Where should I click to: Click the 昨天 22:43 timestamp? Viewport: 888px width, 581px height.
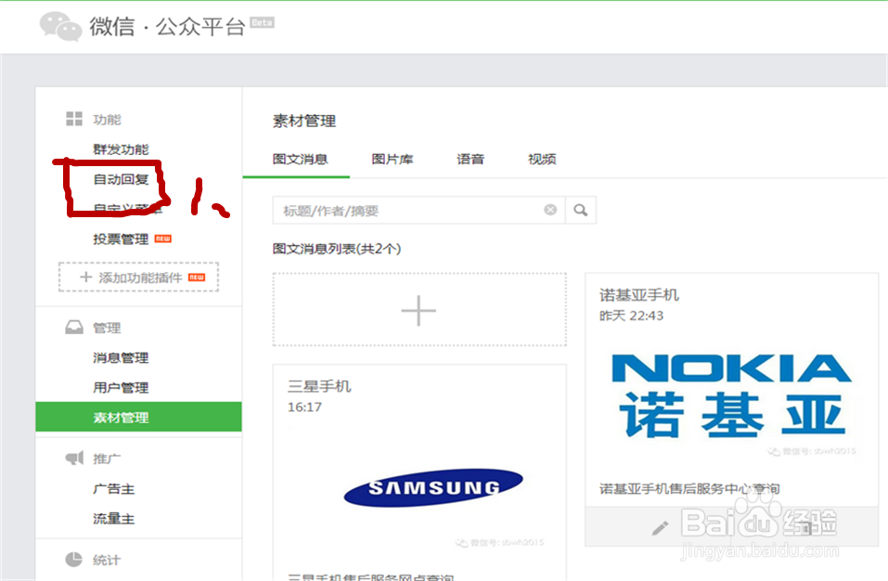[632, 316]
